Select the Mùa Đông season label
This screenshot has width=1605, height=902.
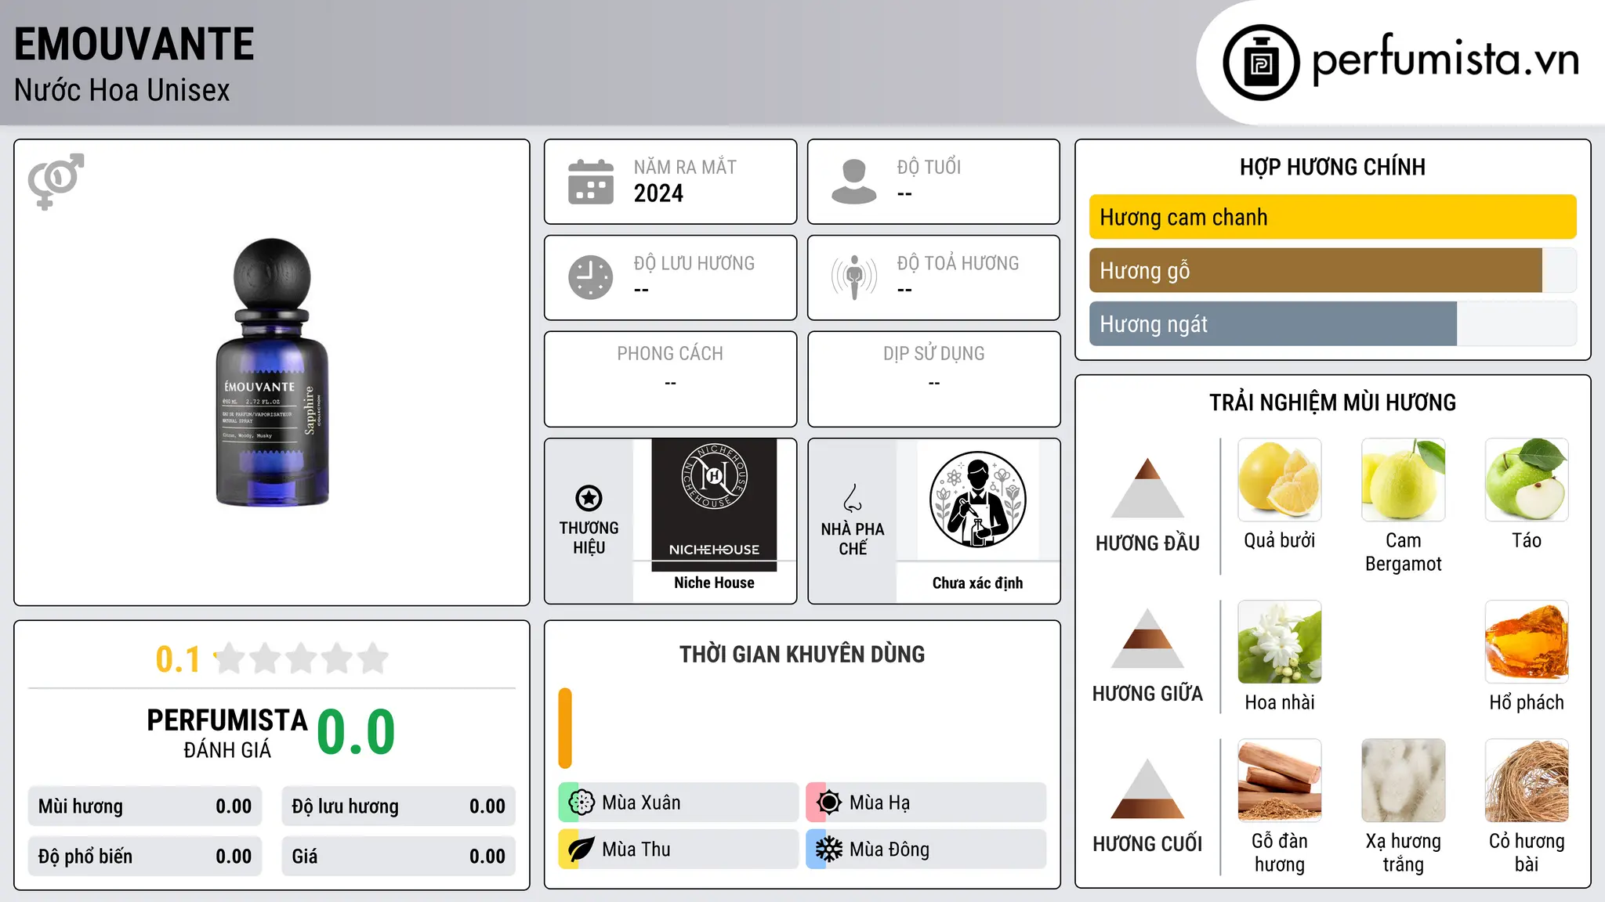click(889, 850)
